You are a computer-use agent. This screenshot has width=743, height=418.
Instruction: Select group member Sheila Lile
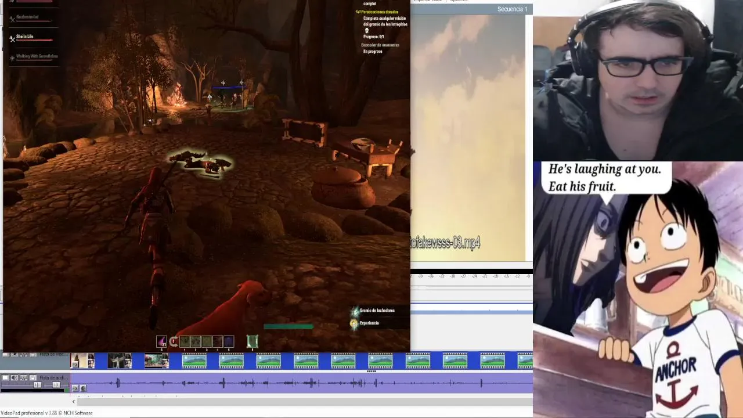coord(24,37)
